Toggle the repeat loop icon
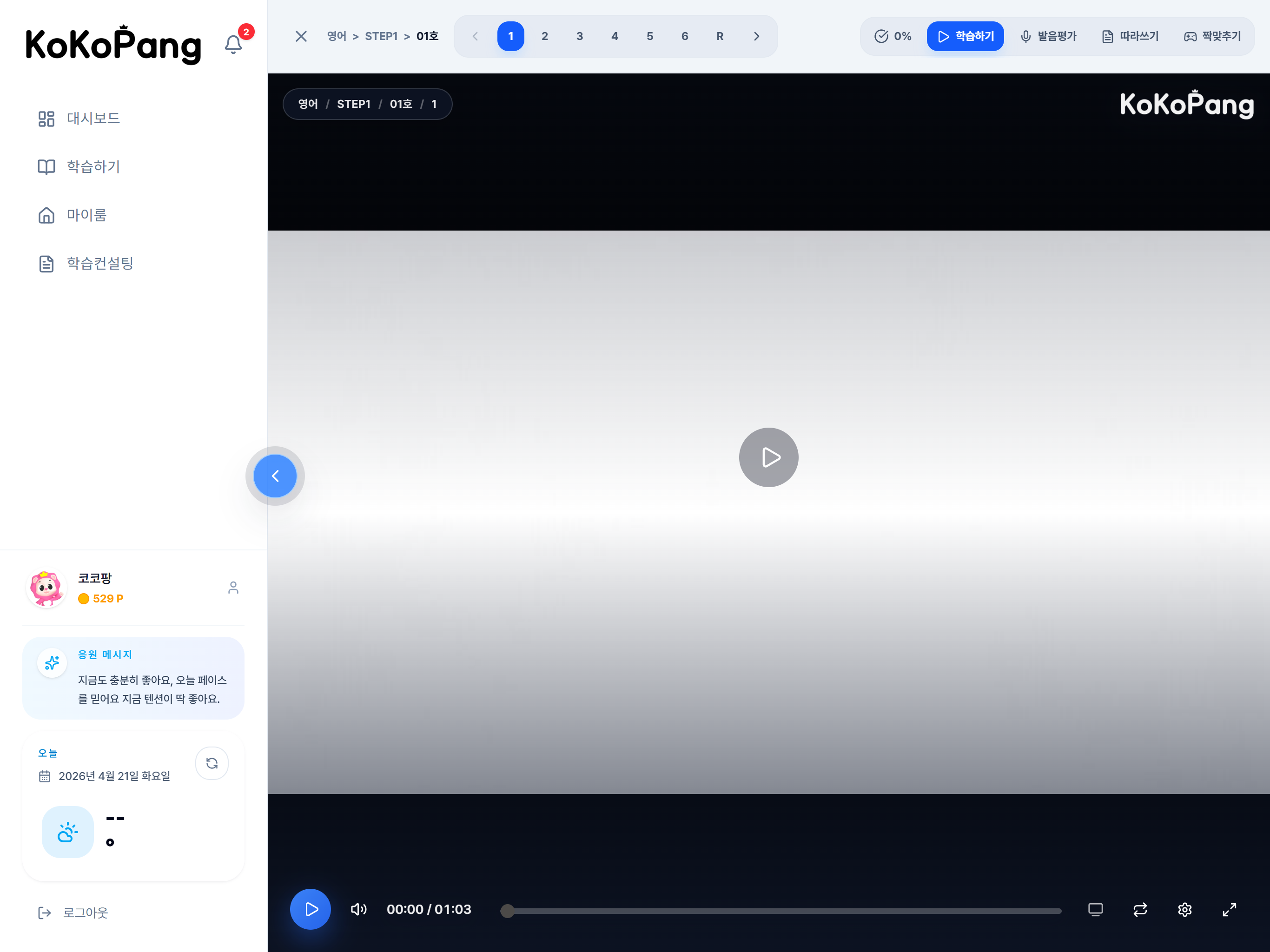This screenshot has width=1270, height=952. click(x=1140, y=910)
